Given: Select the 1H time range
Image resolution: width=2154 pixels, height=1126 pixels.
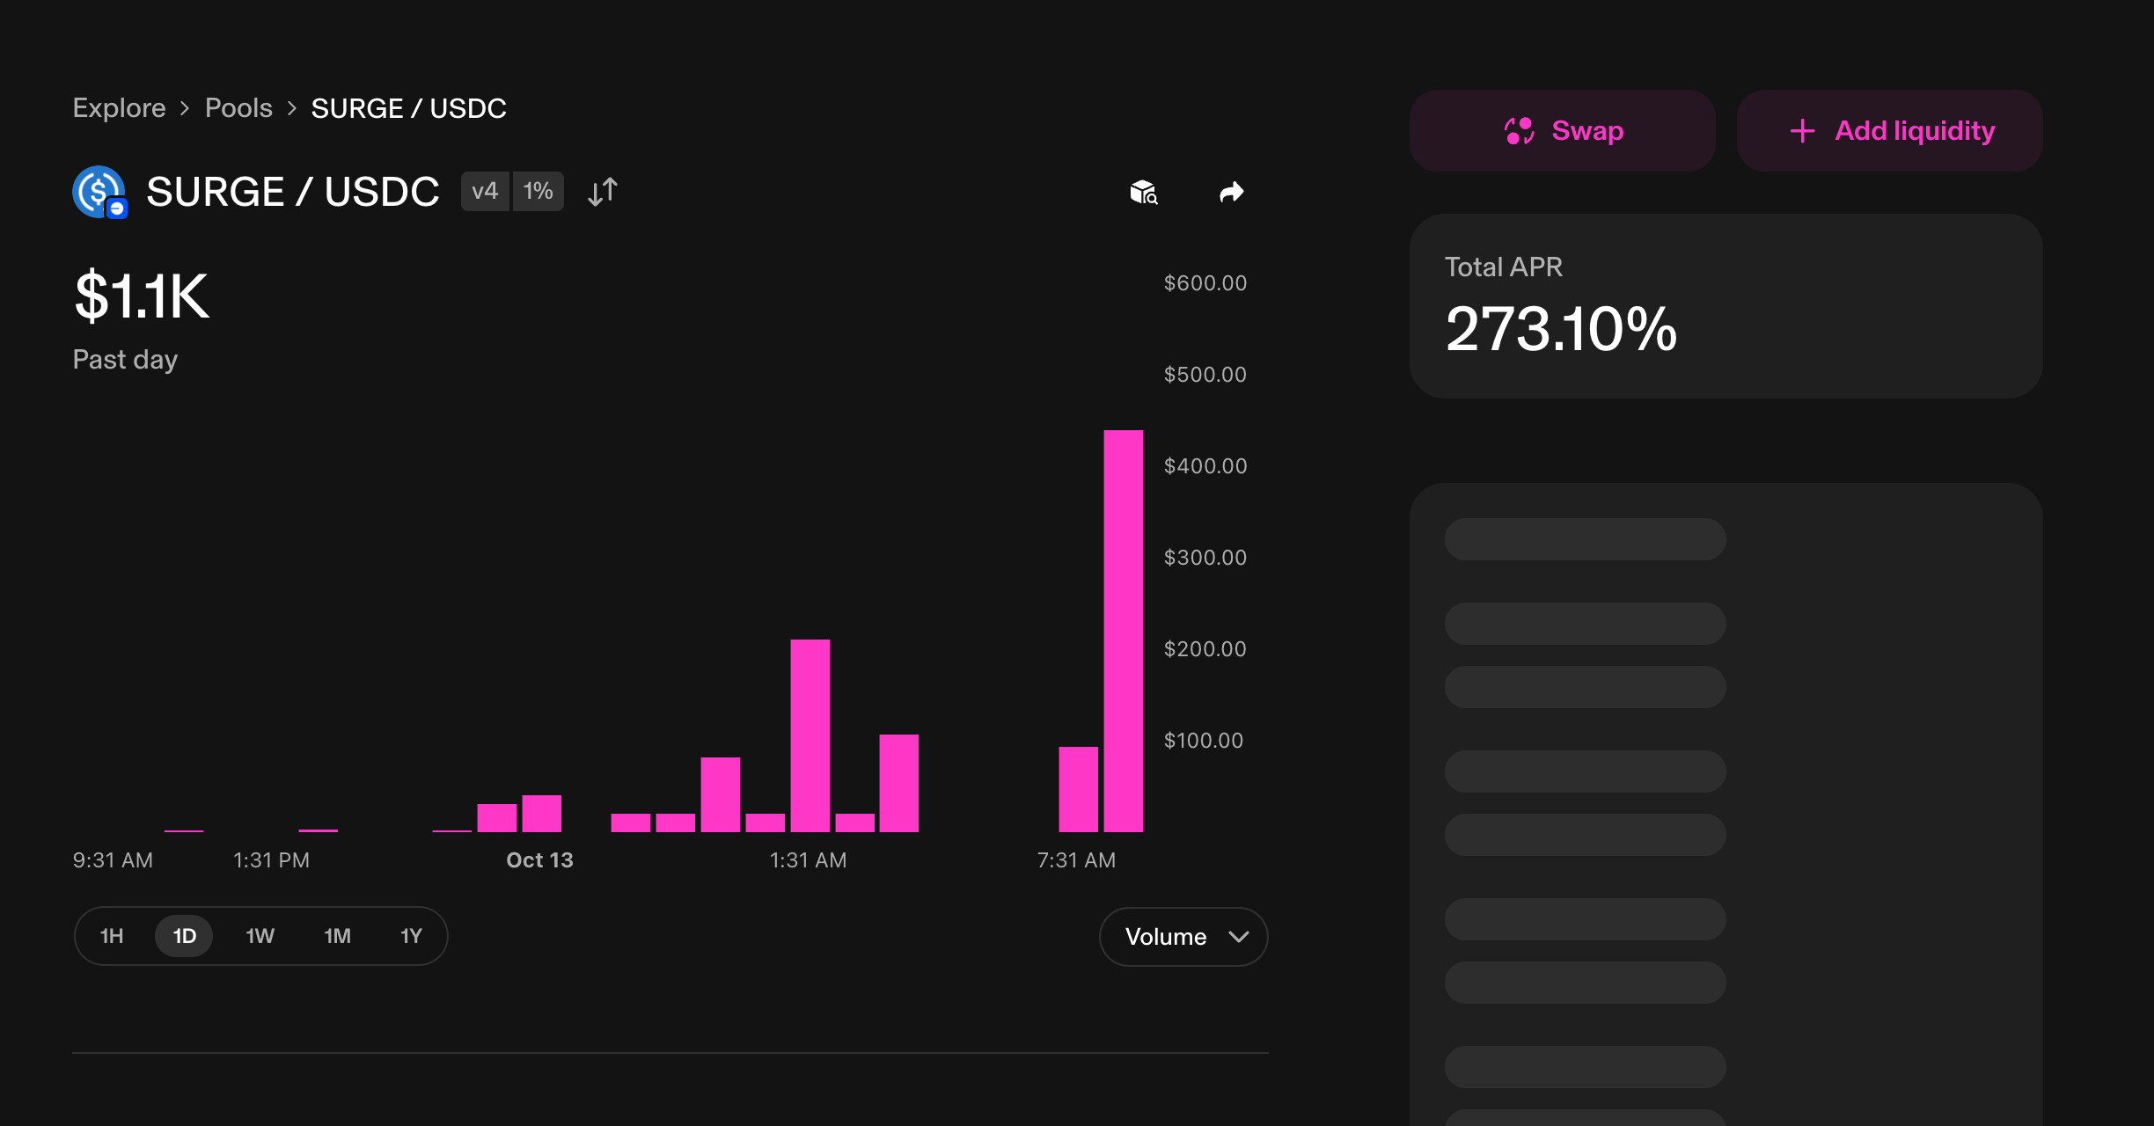Looking at the screenshot, I should click(x=112, y=936).
